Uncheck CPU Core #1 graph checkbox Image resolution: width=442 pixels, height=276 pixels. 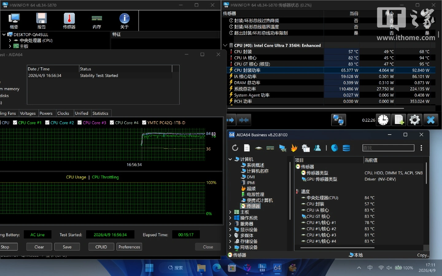tap(15, 123)
